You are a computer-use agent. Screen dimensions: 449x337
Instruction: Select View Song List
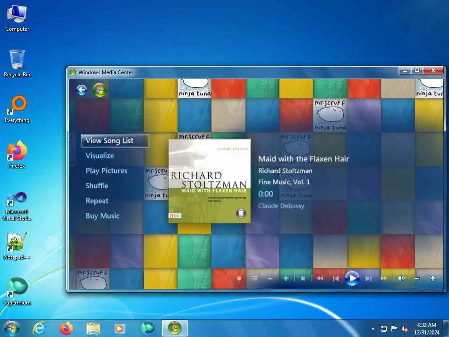coord(115,141)
